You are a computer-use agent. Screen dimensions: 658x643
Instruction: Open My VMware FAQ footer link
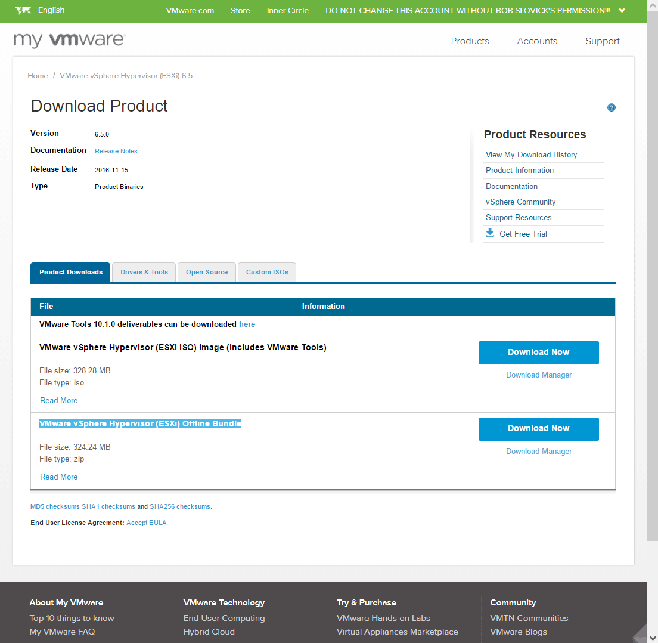(x=62, y=632)
